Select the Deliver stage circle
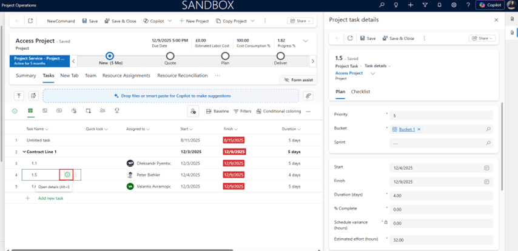Viewport: 518px width, 251px height. (280, 56)
